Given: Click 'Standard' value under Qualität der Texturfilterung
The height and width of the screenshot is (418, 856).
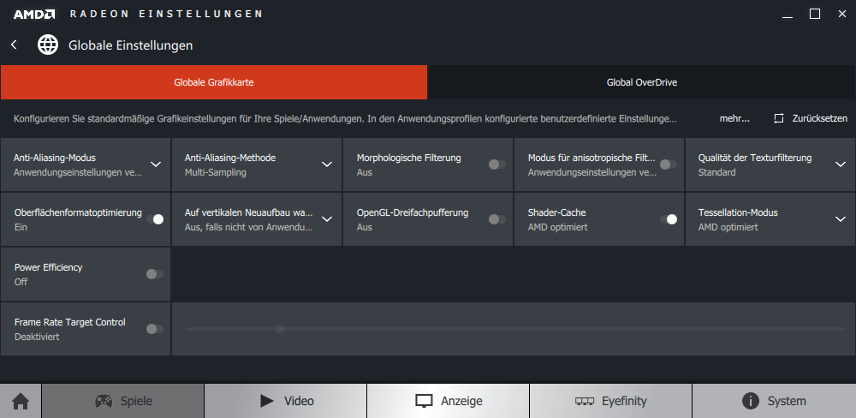Looking at the screenshot, I should 716,173.
